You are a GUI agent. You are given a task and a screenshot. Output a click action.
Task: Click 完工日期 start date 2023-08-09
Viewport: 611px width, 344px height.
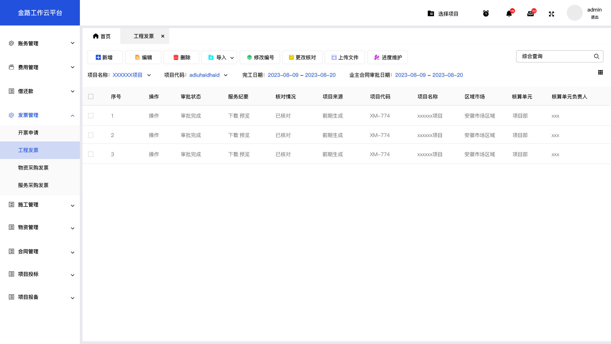(x=283, y=75)
